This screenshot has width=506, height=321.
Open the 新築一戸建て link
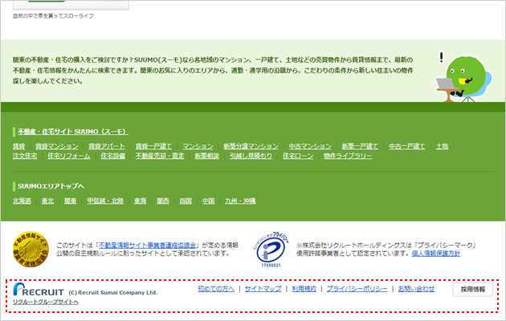(360, 146)
